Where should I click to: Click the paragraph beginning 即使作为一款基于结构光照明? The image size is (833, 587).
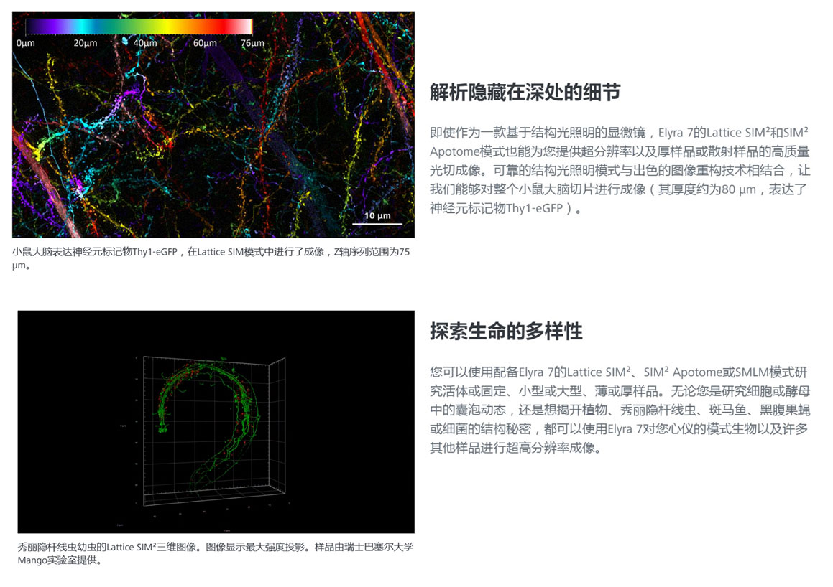pyautogui.click(x=619, y=171)
